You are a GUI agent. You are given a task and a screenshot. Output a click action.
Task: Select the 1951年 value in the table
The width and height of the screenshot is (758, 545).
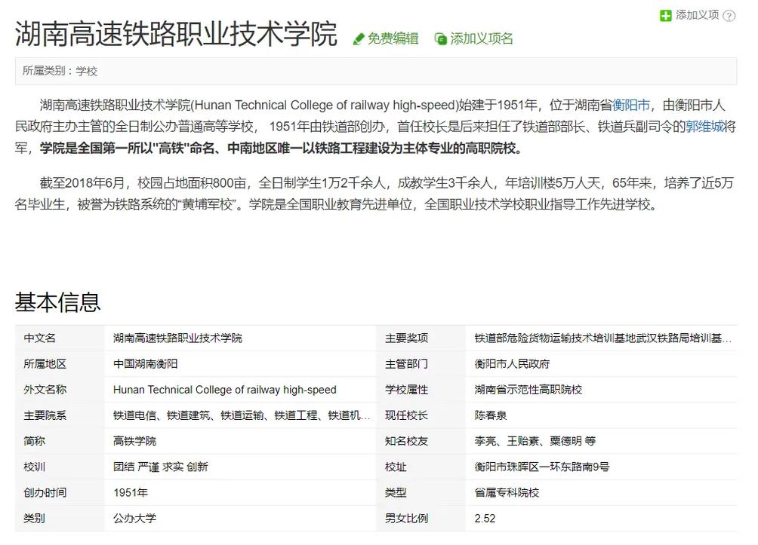(131, 493)
